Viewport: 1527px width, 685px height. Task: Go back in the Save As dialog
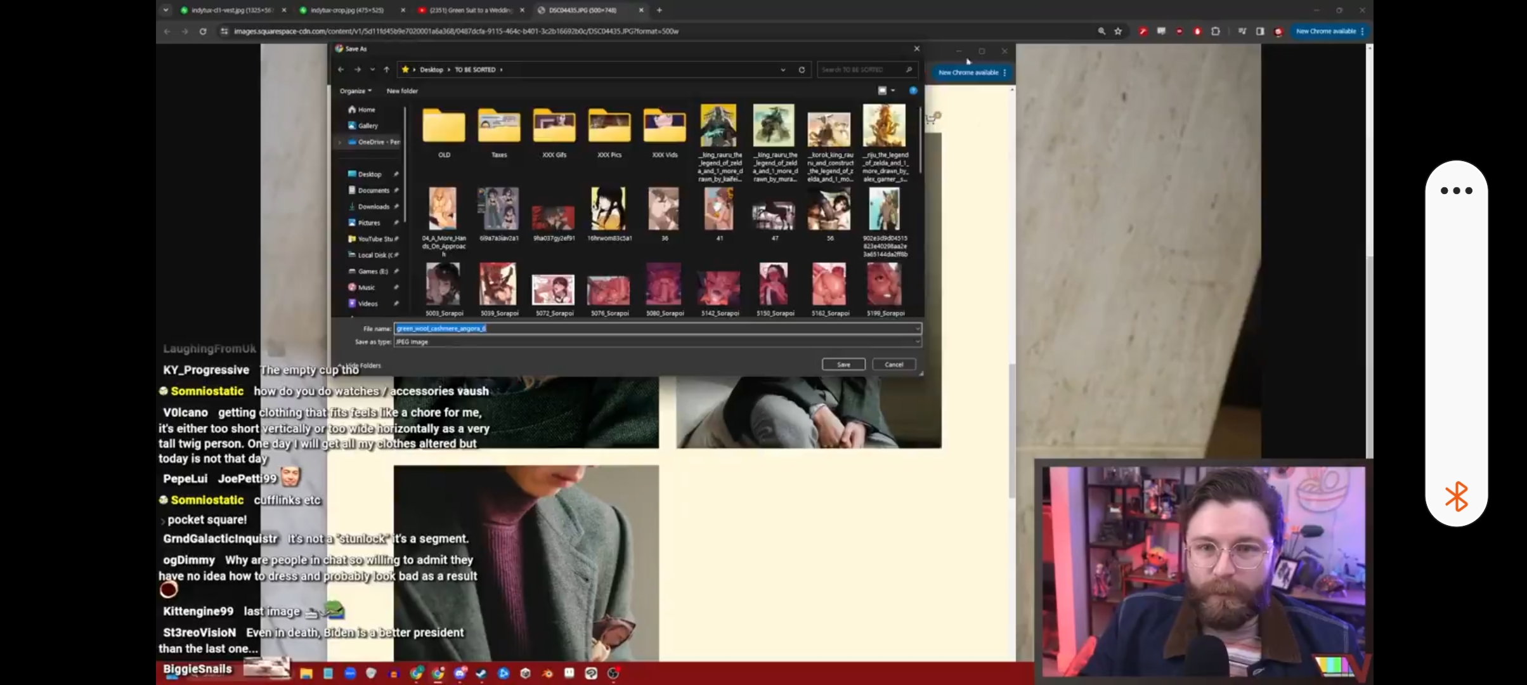coord(341,70)
